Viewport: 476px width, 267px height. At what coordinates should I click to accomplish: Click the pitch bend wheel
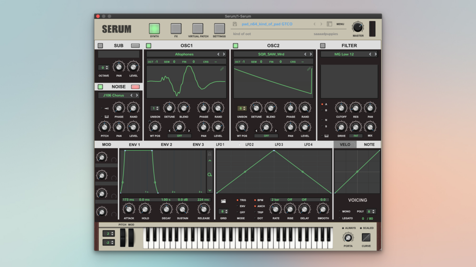click(x=123, y=237)
